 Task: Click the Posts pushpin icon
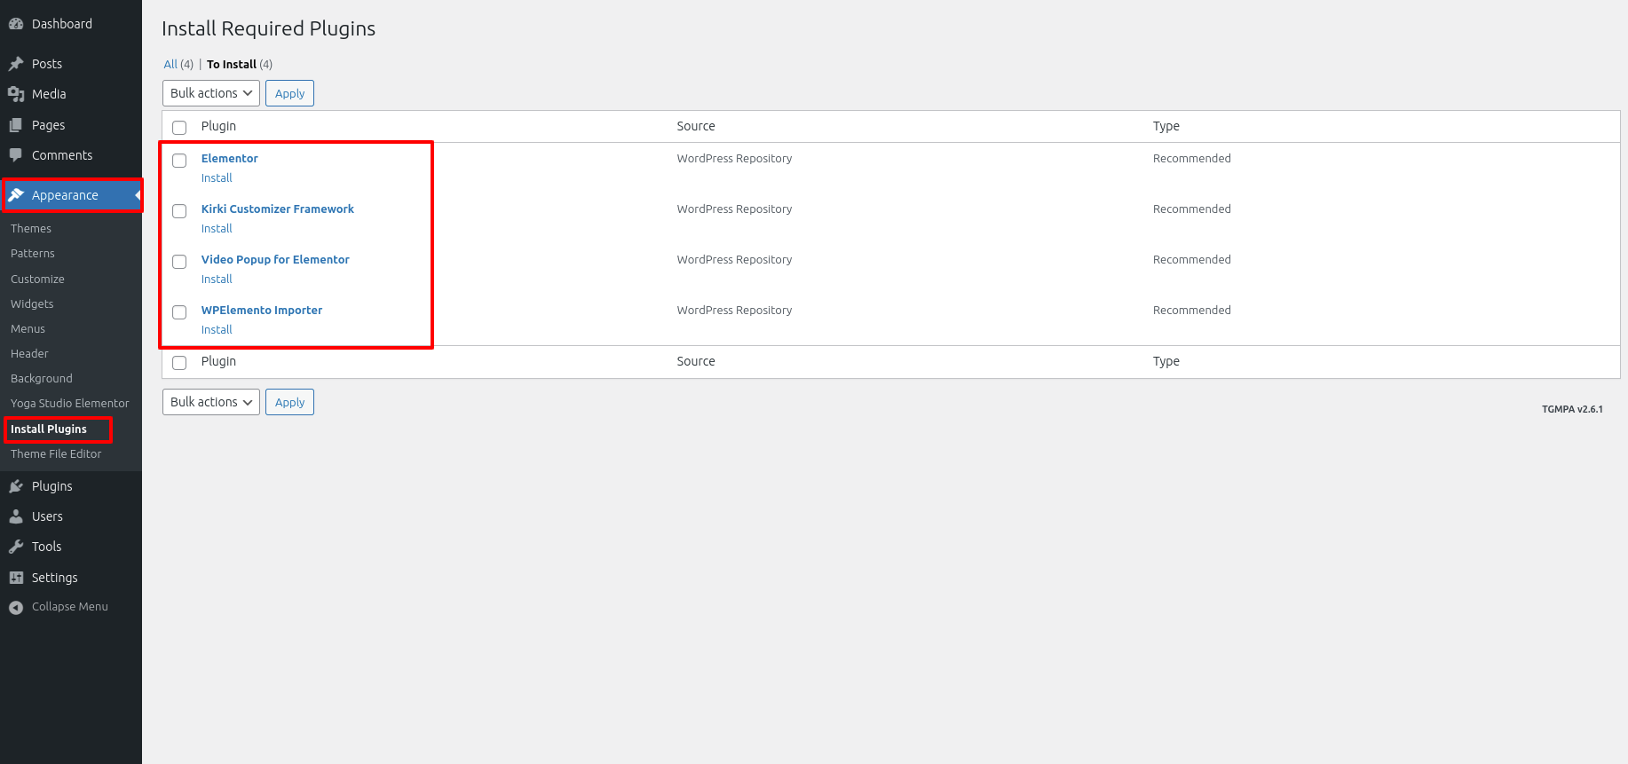16,64
